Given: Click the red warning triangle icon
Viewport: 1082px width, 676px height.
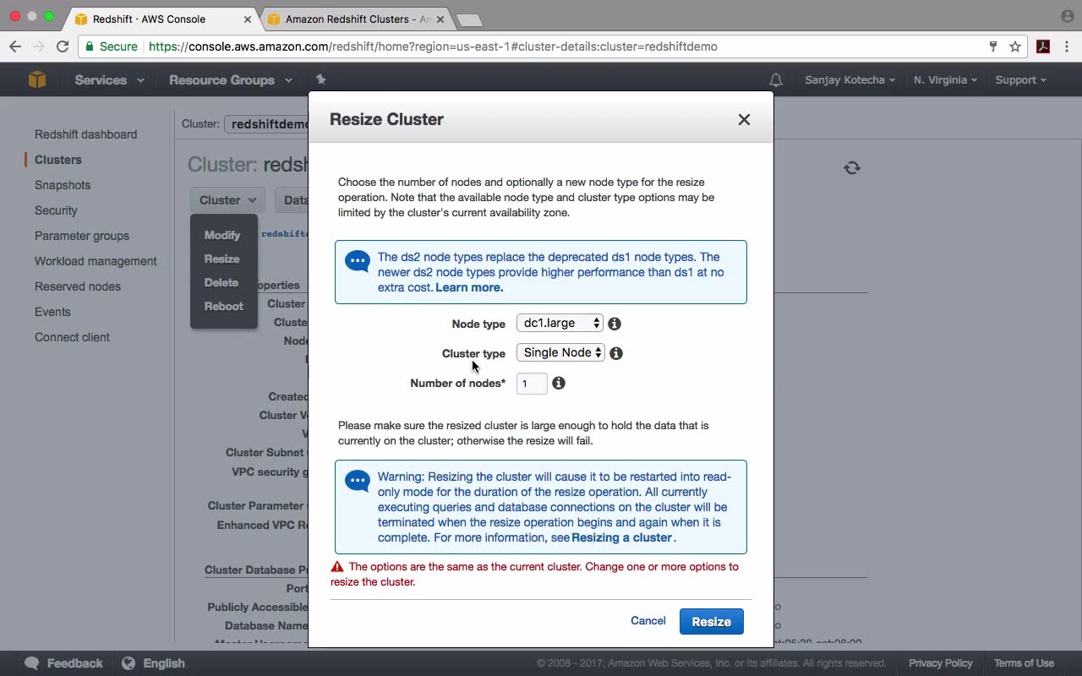Looking at the screenshot, I should 337,567.
